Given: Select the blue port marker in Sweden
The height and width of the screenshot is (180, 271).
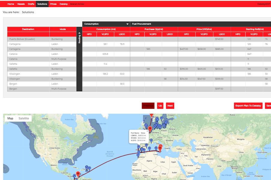Looking at the screenshot, I should pos(161,118).
